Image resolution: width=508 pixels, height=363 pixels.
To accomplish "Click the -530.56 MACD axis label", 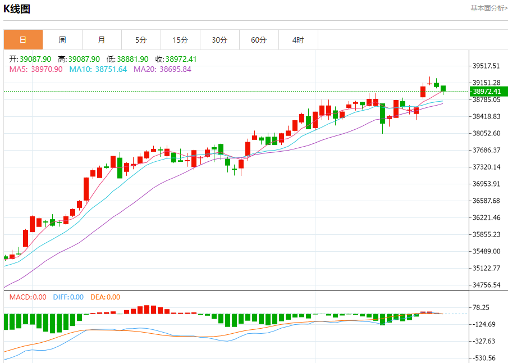I will (x=484, y=358).
